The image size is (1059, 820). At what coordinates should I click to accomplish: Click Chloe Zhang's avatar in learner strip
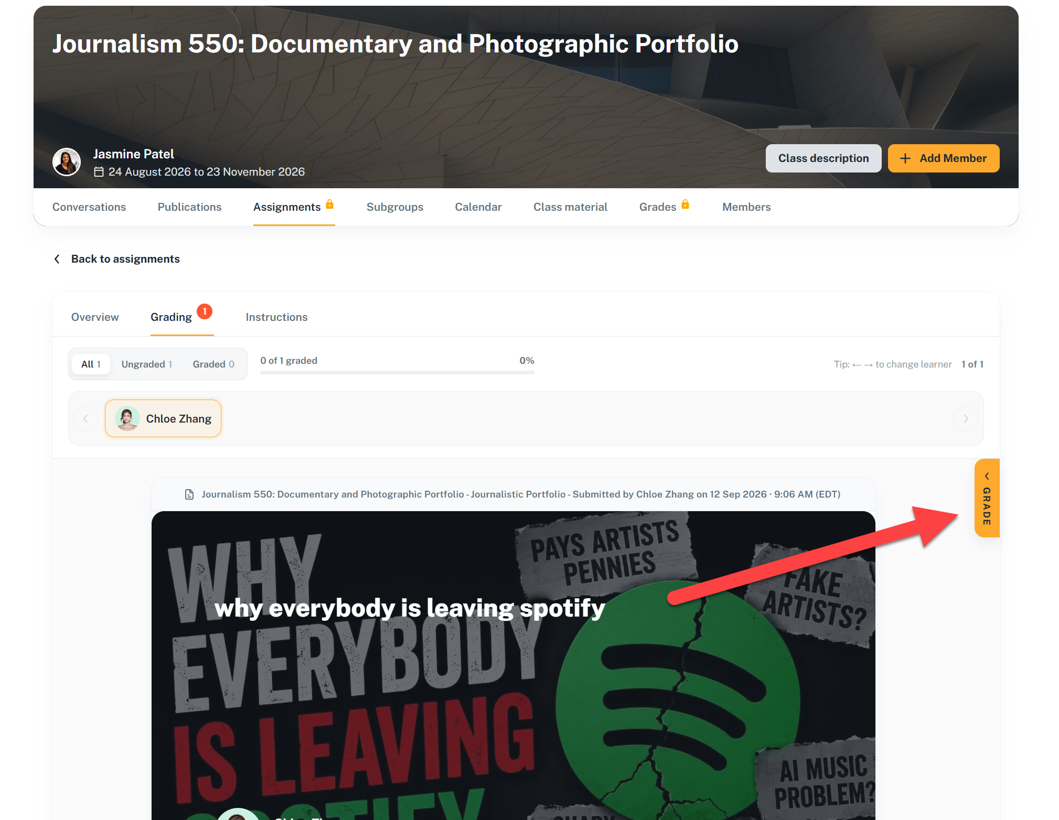click(127, 418)
